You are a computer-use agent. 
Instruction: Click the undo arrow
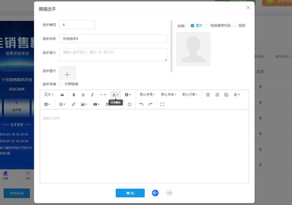pyautogui.click(x=141, y=104)
